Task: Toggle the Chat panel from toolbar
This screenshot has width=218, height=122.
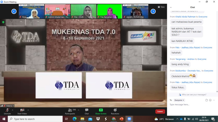Action: click(87, 111)
